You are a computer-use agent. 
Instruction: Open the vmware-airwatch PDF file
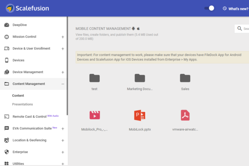click(x=185, y=115)
